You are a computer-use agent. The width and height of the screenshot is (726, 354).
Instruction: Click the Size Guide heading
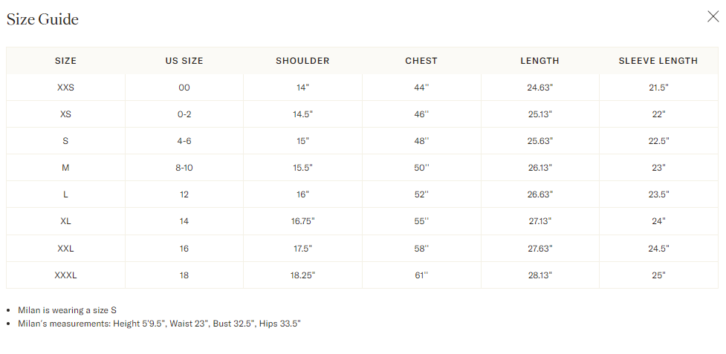[42, 19]
